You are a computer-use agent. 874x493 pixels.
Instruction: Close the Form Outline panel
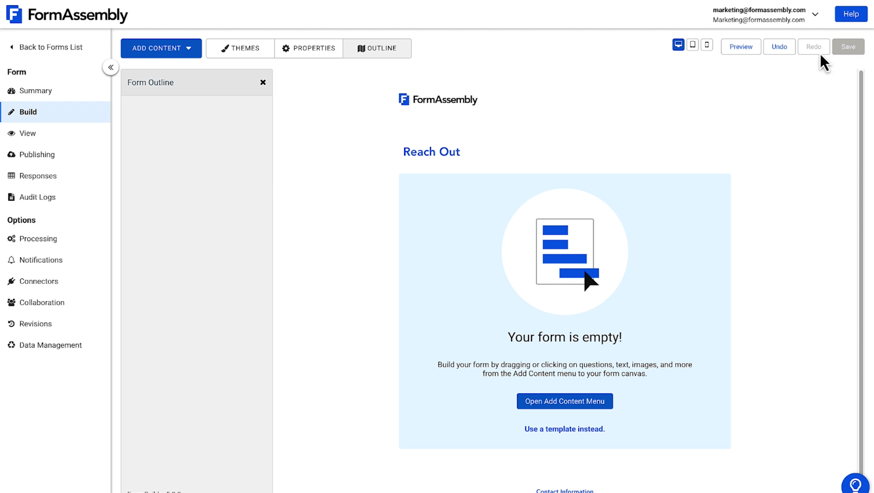tap(263, 82)
